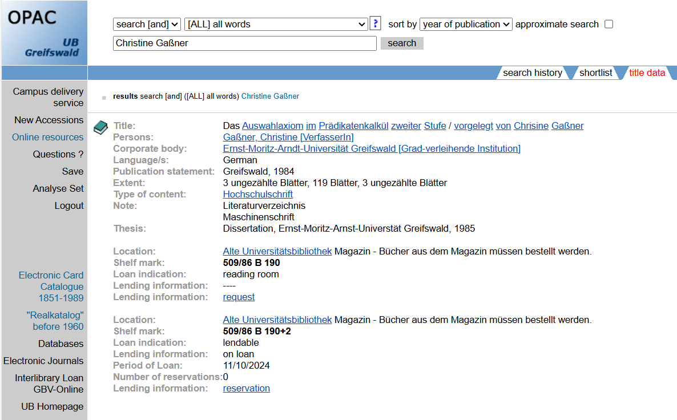Image resolution: width=677 pixels, height=420 pixels.
Task: Click the request lending link
Action: (x=239, y=297)
